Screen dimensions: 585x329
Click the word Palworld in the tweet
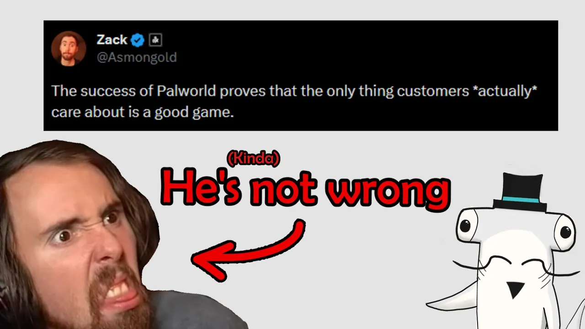click(186, 91)
